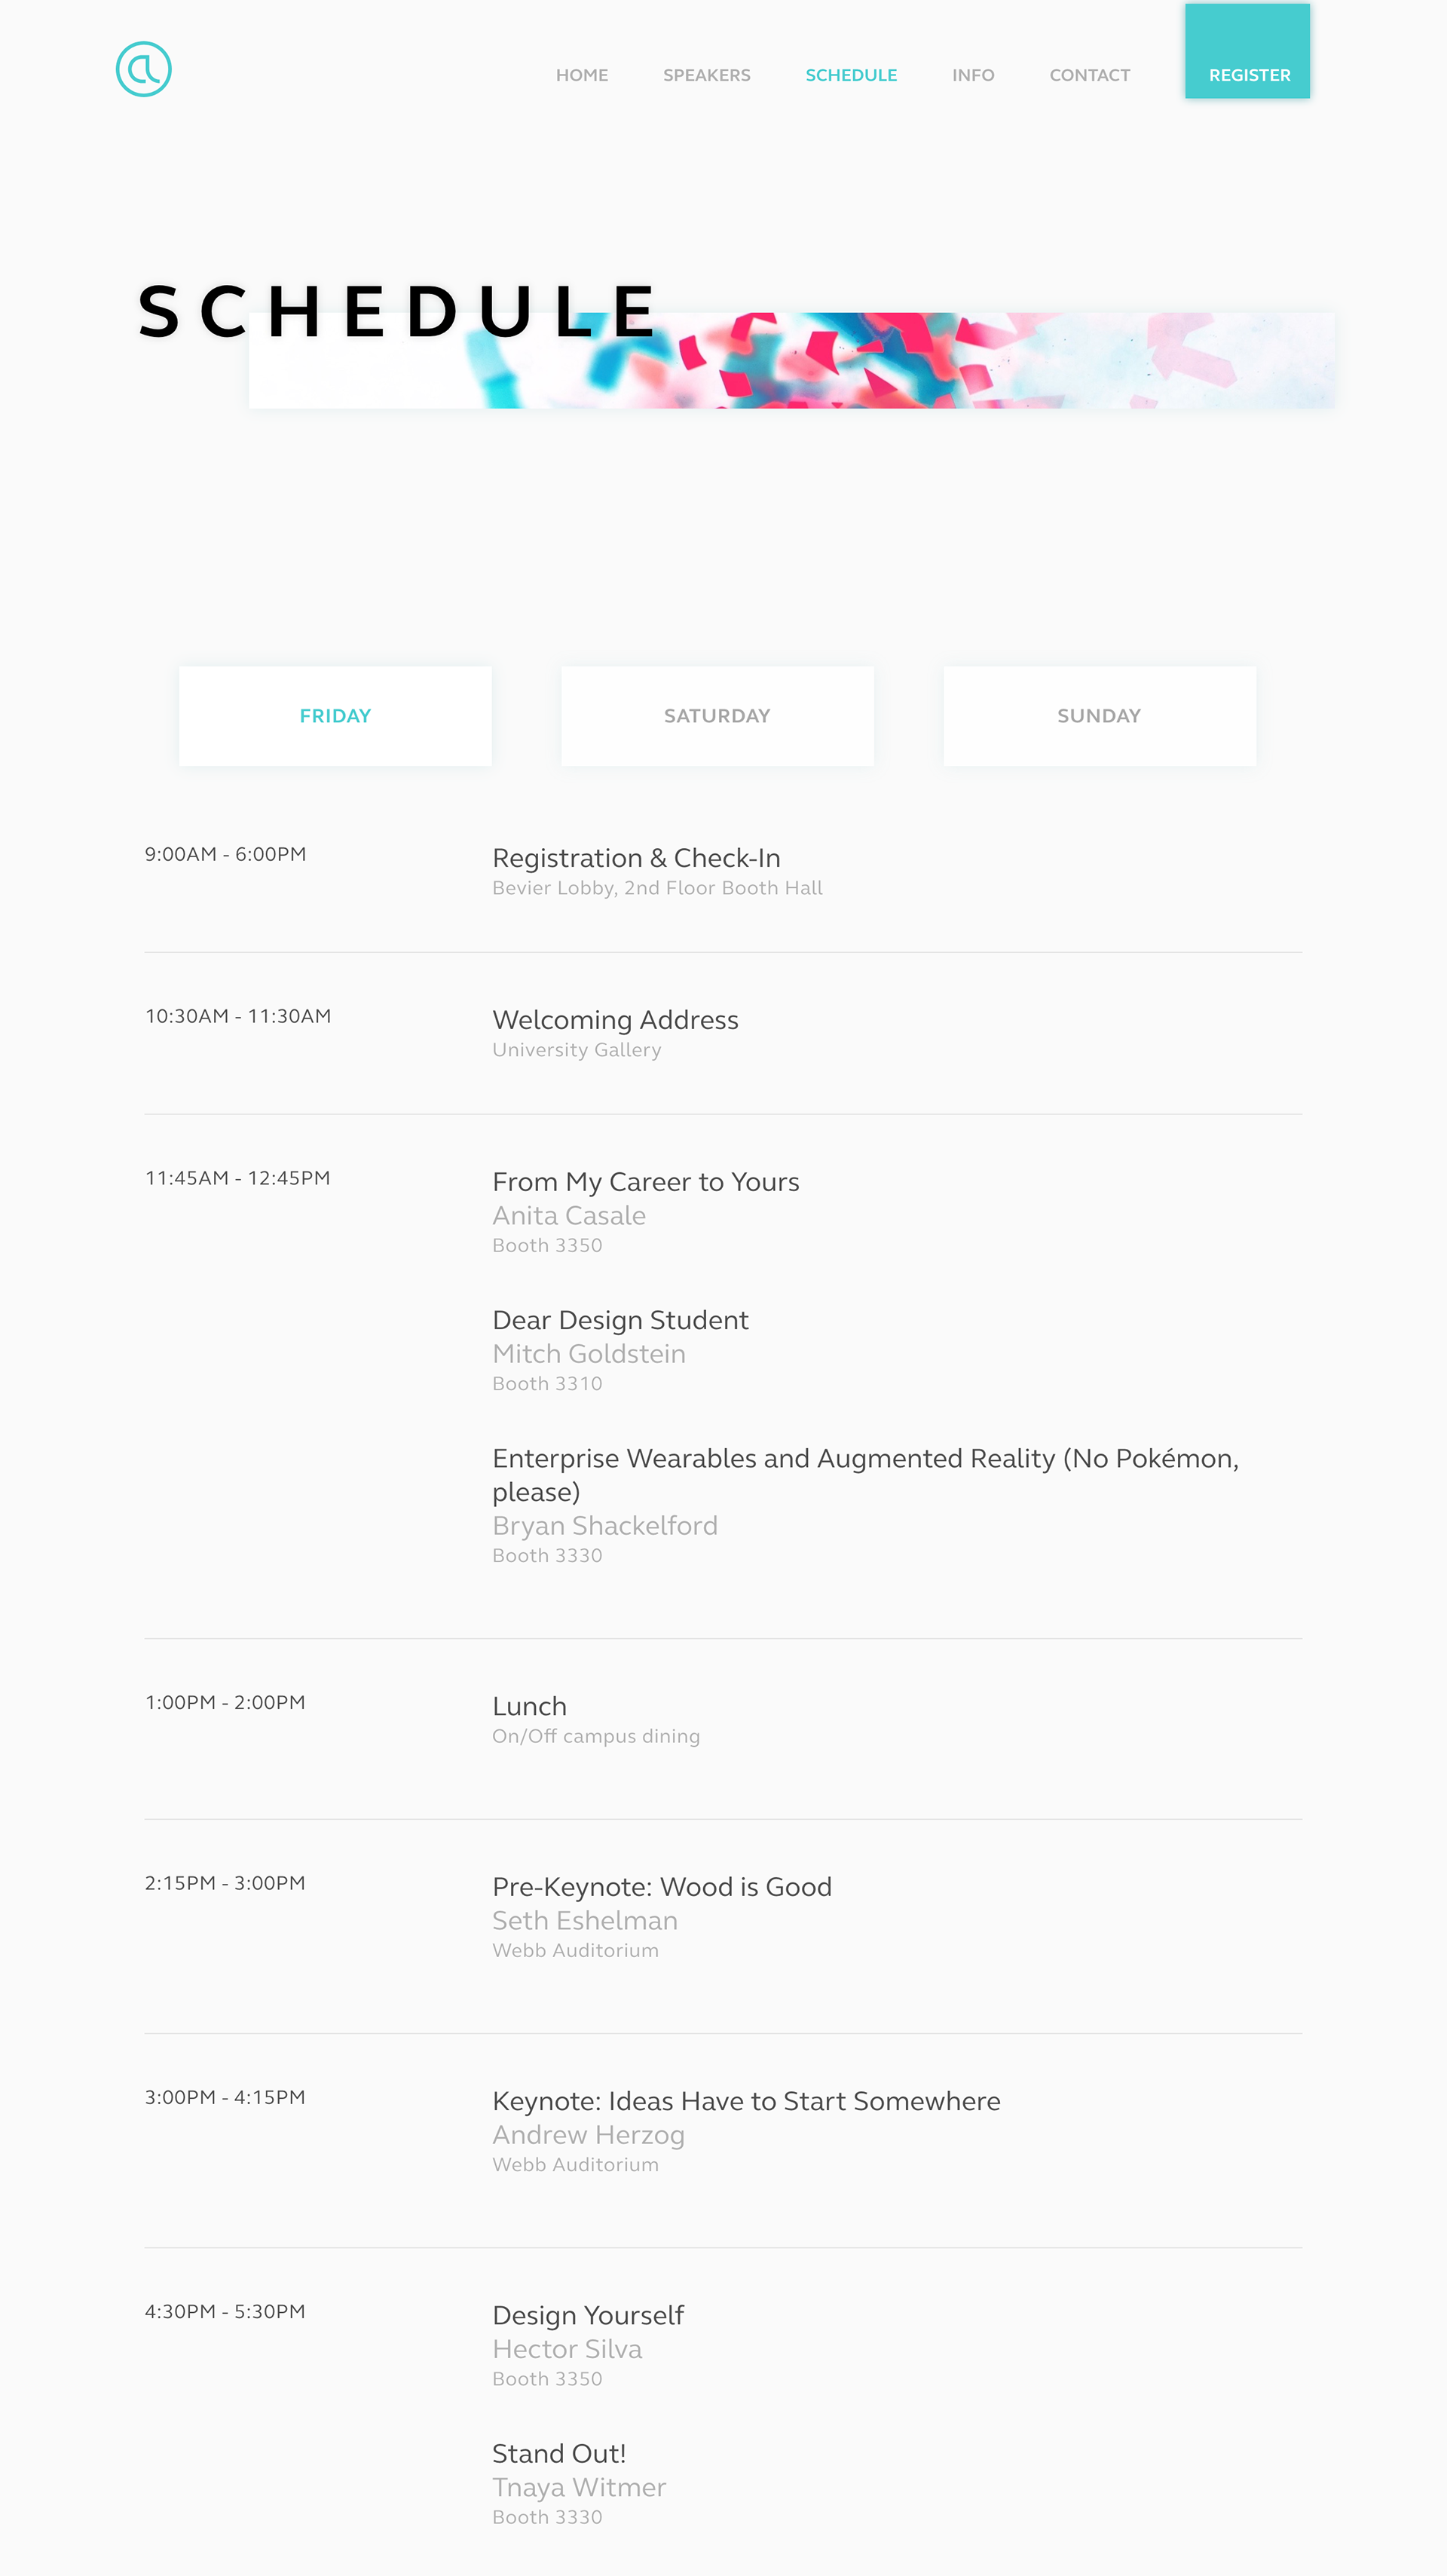
Task: Open Pre-Keynote: Wood is Good
Action: coord(661,1887)
